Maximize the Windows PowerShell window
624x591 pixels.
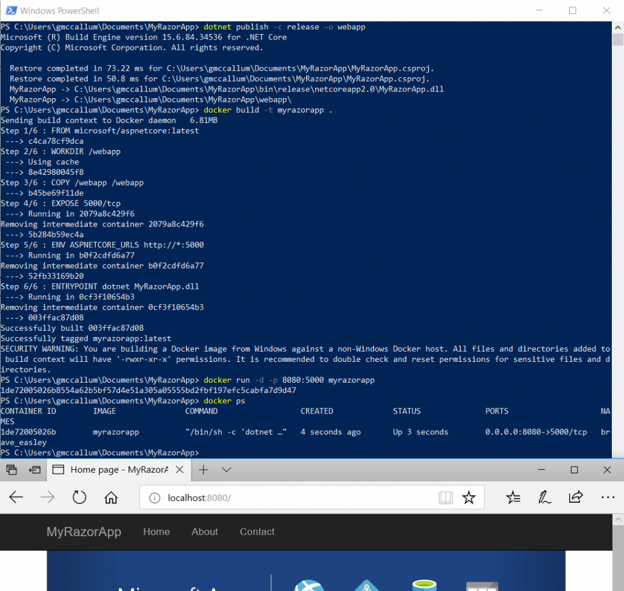573,10
